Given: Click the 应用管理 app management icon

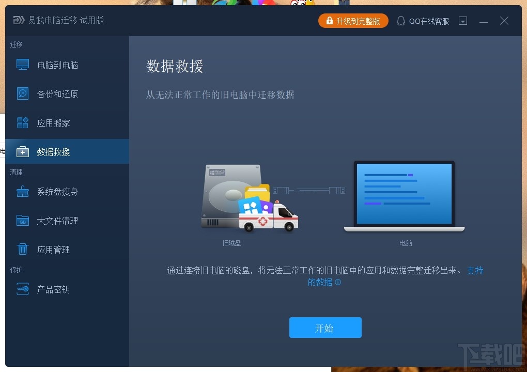Looking at the screenshot, I should click(22, 249).
